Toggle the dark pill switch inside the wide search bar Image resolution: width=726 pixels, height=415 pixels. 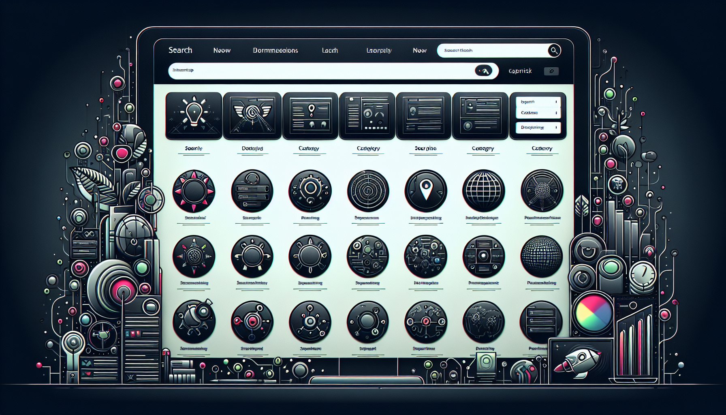pos(483,71)
